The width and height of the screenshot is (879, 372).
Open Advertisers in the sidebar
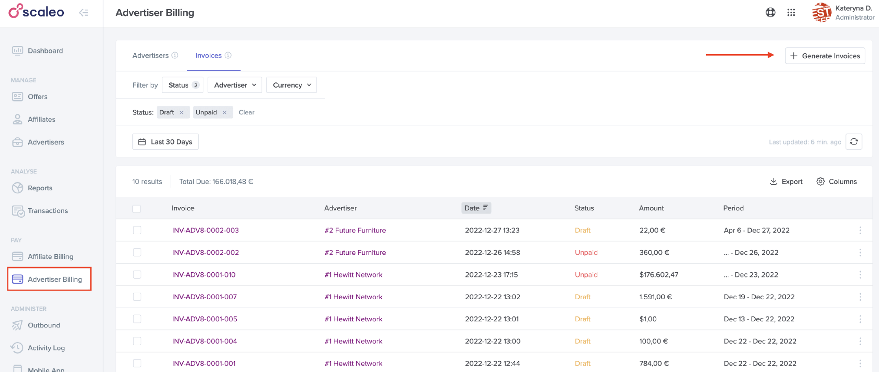point(38,142)
